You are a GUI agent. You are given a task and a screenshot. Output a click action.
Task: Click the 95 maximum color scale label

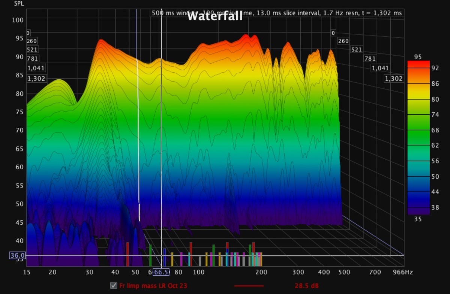point(418,57)
